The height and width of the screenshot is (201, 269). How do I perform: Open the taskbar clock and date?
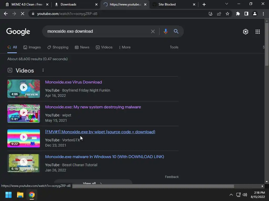point(258,195)
